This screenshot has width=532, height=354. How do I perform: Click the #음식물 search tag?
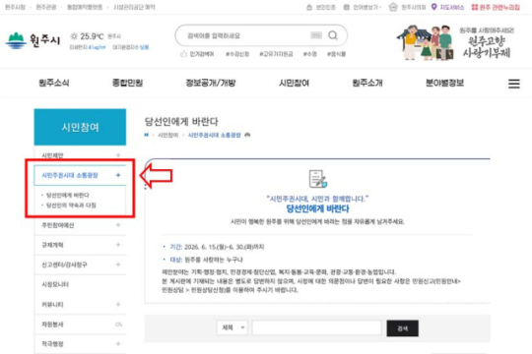(x=336, y=54)
